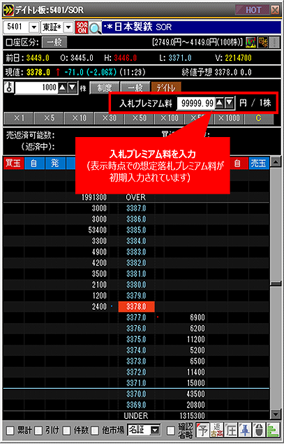Click the ×10 quantity multiplier button
This screenshot has height=444, width=284.
79,118
